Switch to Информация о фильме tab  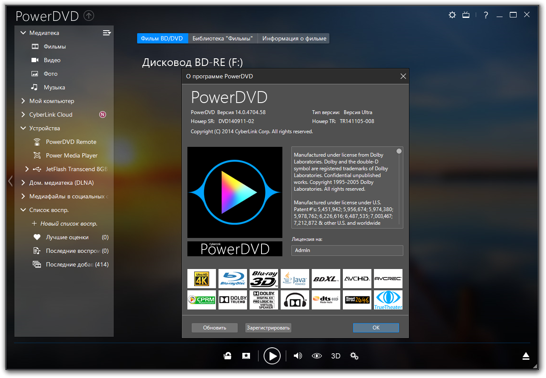coord(294,38)
